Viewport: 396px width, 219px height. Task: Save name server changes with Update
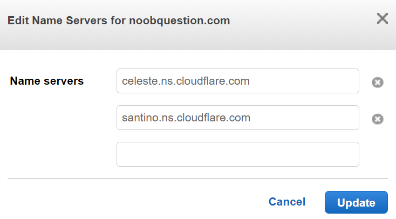pyautogui.click(x=356, y=202)
